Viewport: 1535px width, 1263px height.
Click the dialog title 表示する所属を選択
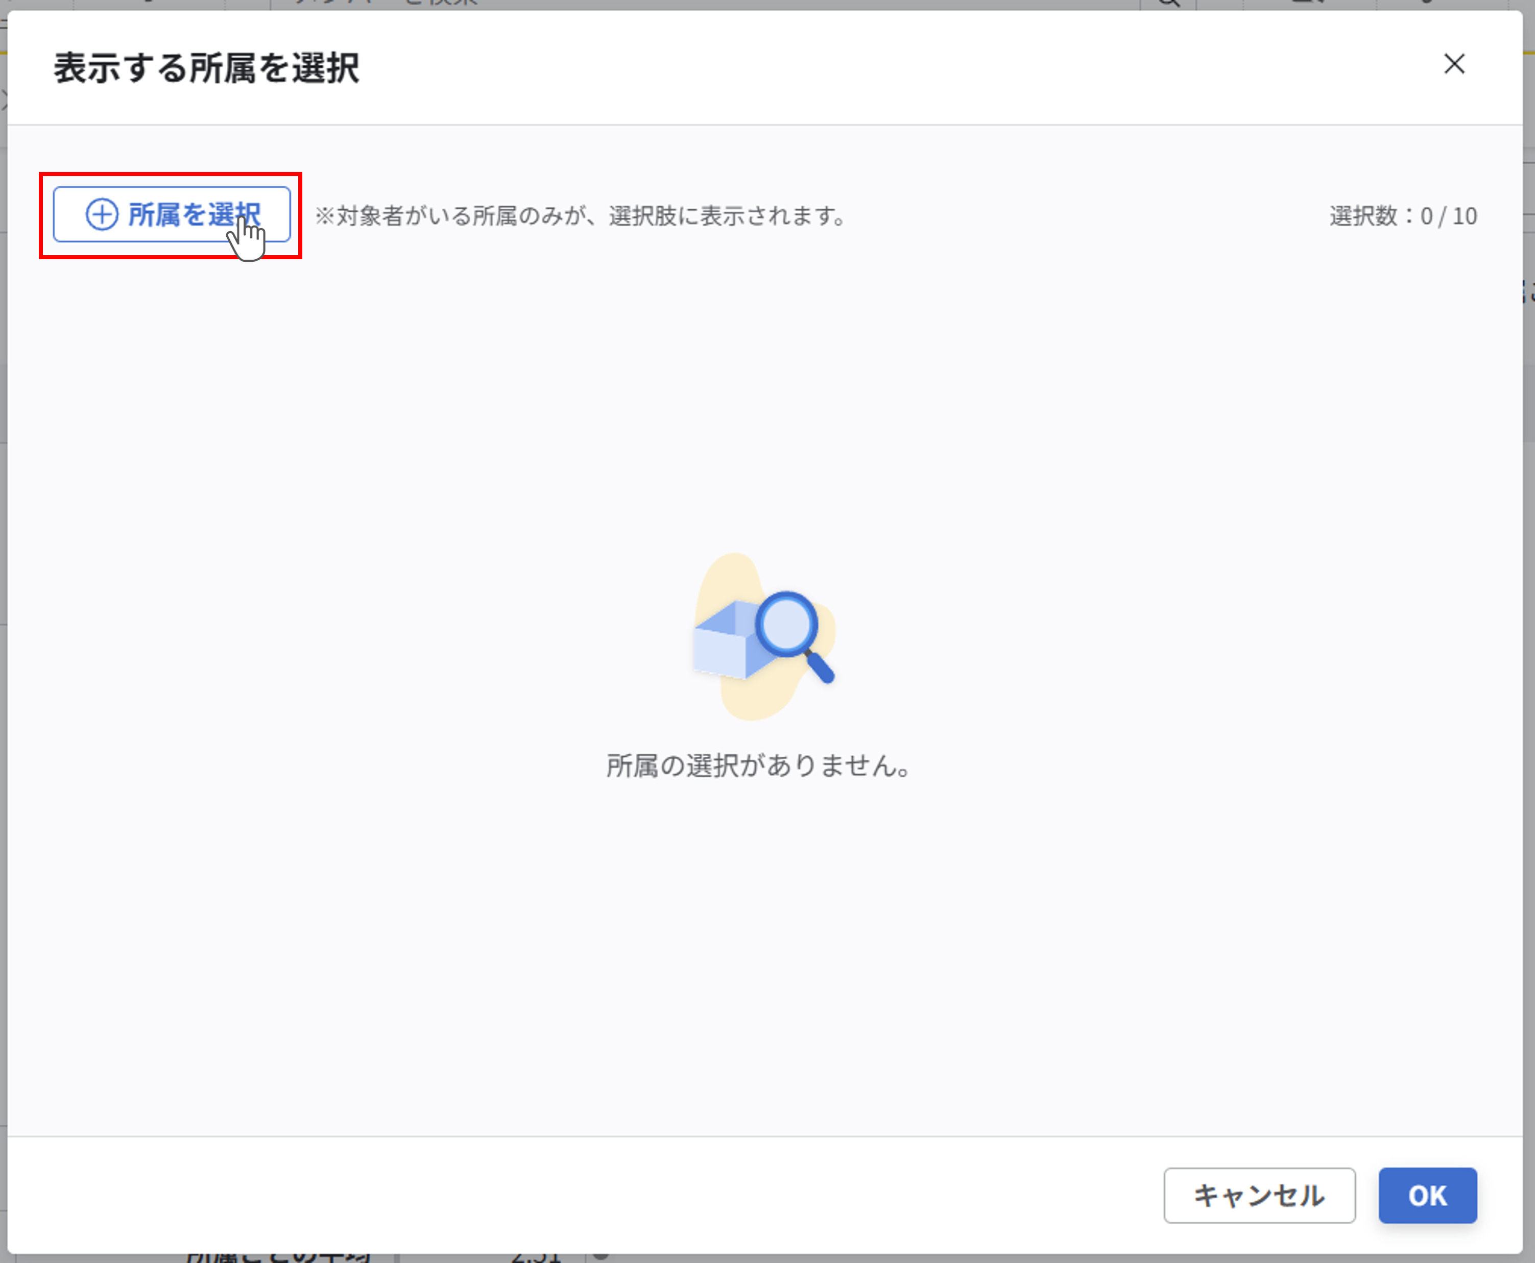click(x=207, y=68)
